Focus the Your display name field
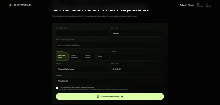This screenshot has height=105, width=220. click(82, 33)
